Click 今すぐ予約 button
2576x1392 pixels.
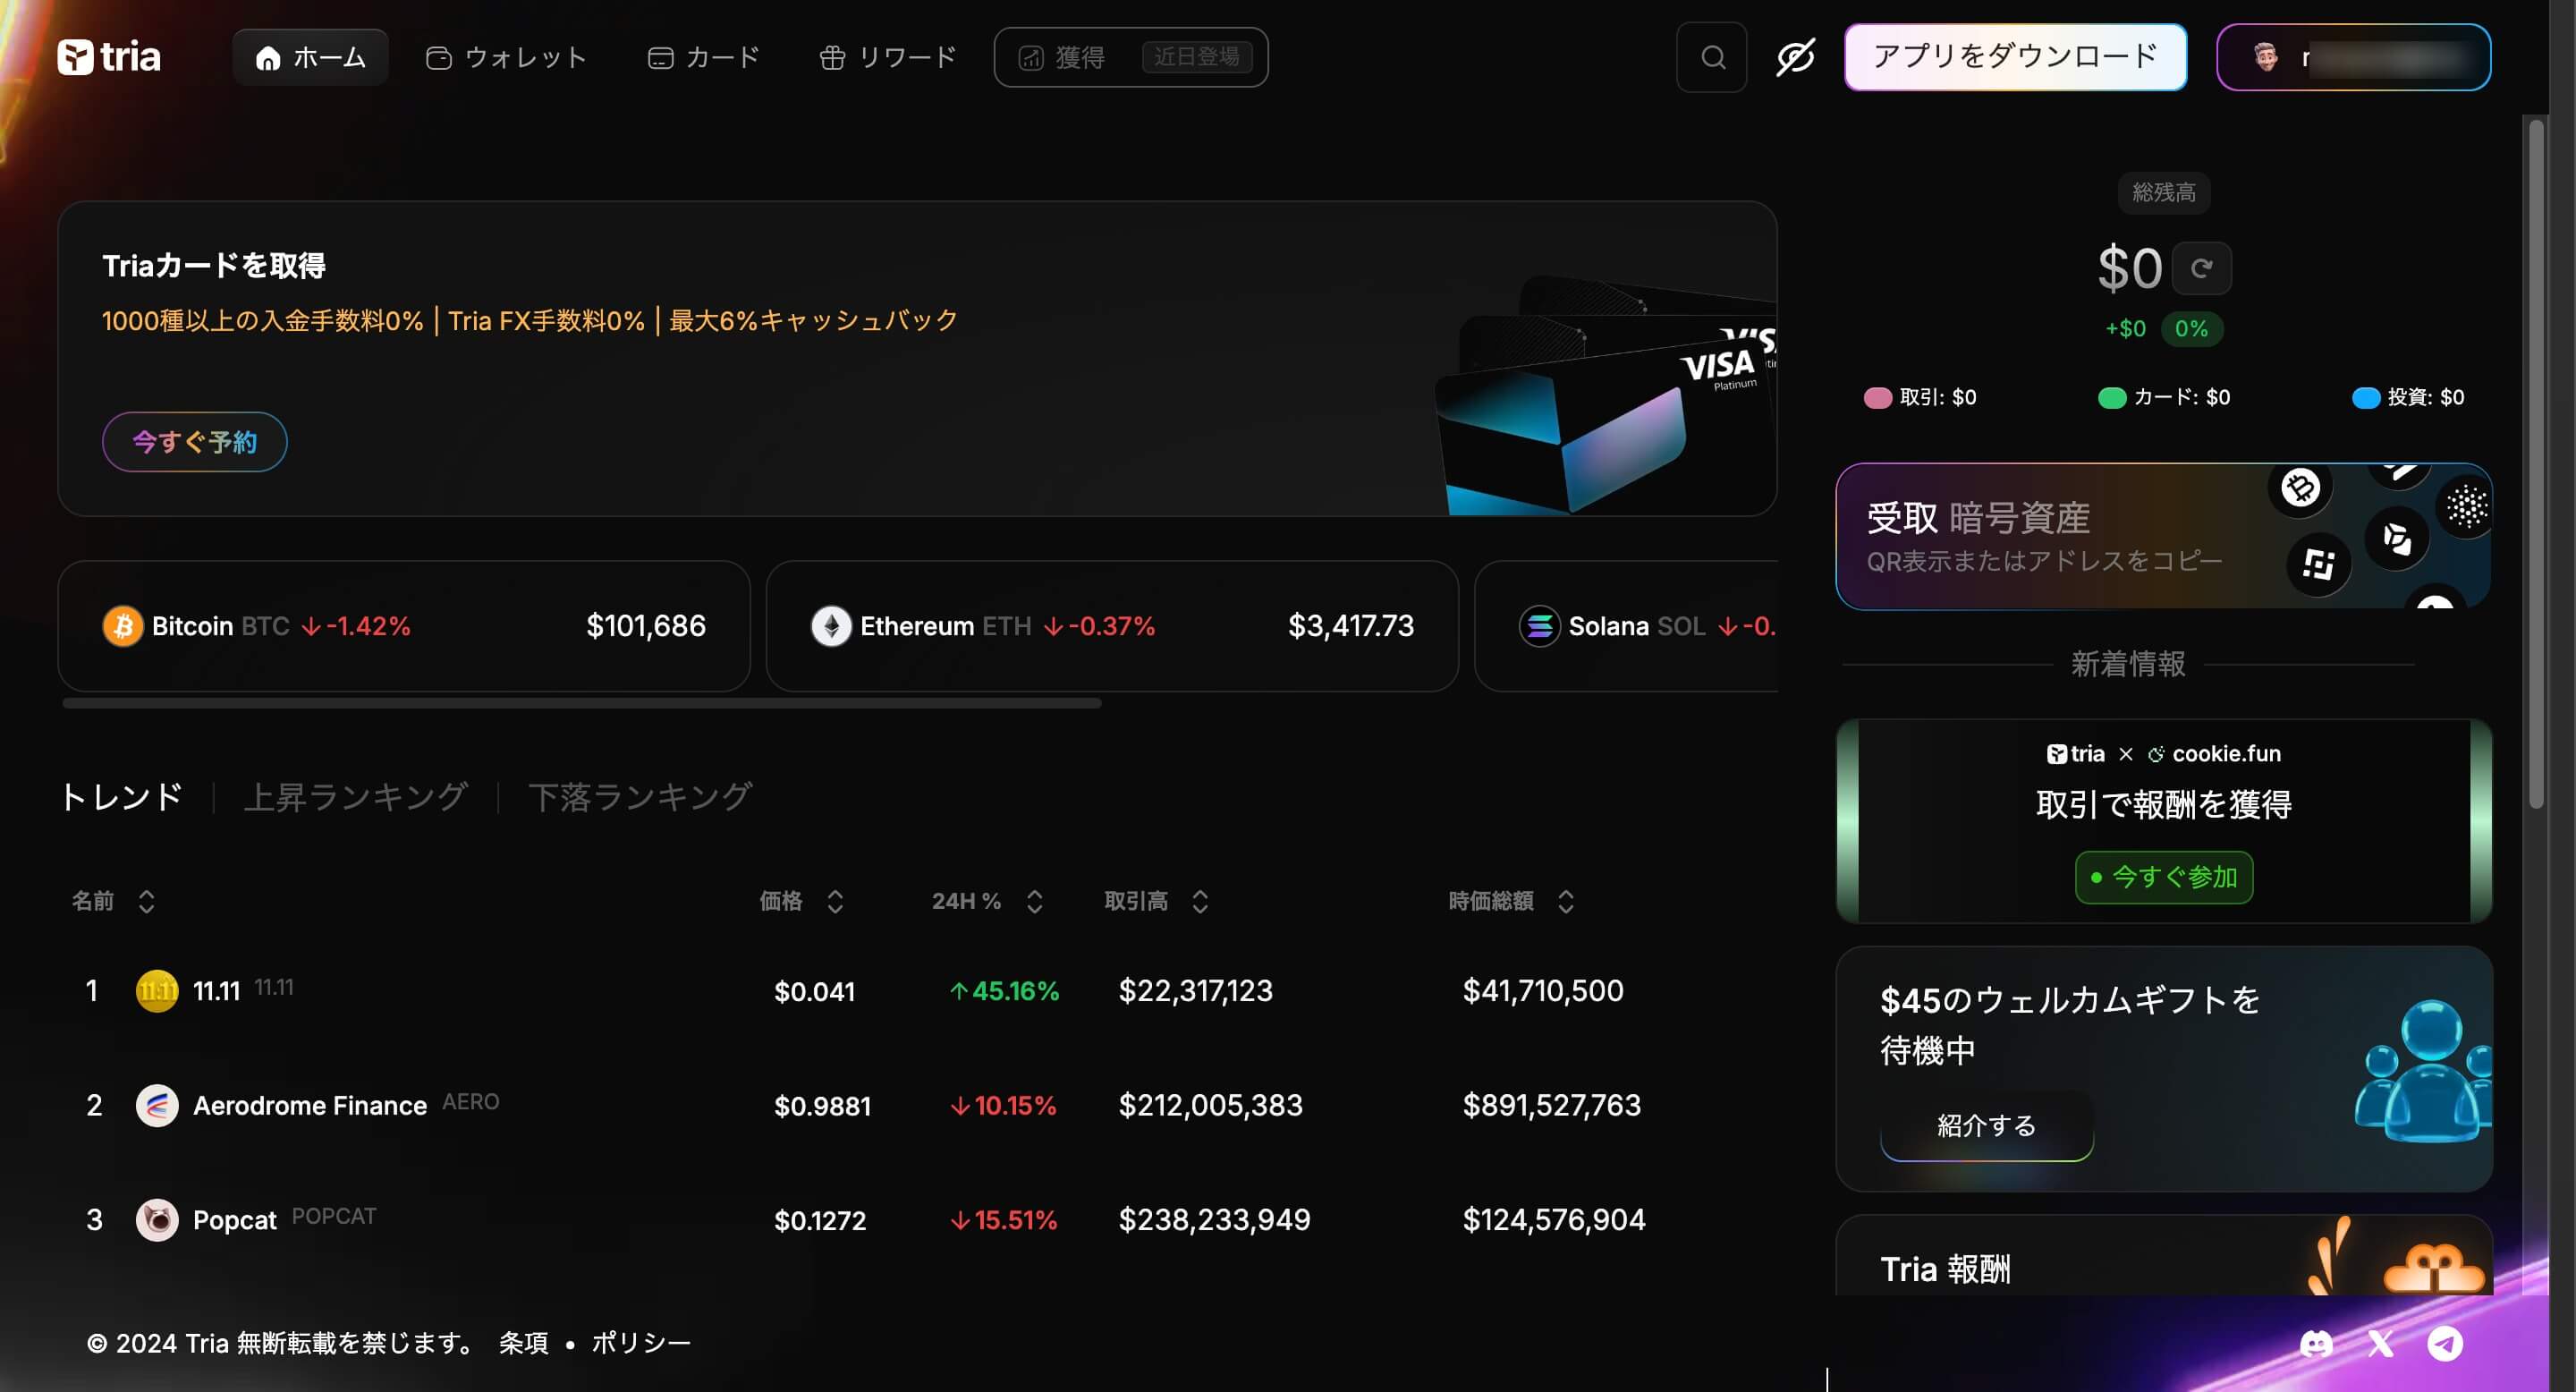pos(194,442)
